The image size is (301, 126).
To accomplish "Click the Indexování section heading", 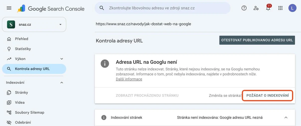I will pyautogui.click(x=15, y=83).
